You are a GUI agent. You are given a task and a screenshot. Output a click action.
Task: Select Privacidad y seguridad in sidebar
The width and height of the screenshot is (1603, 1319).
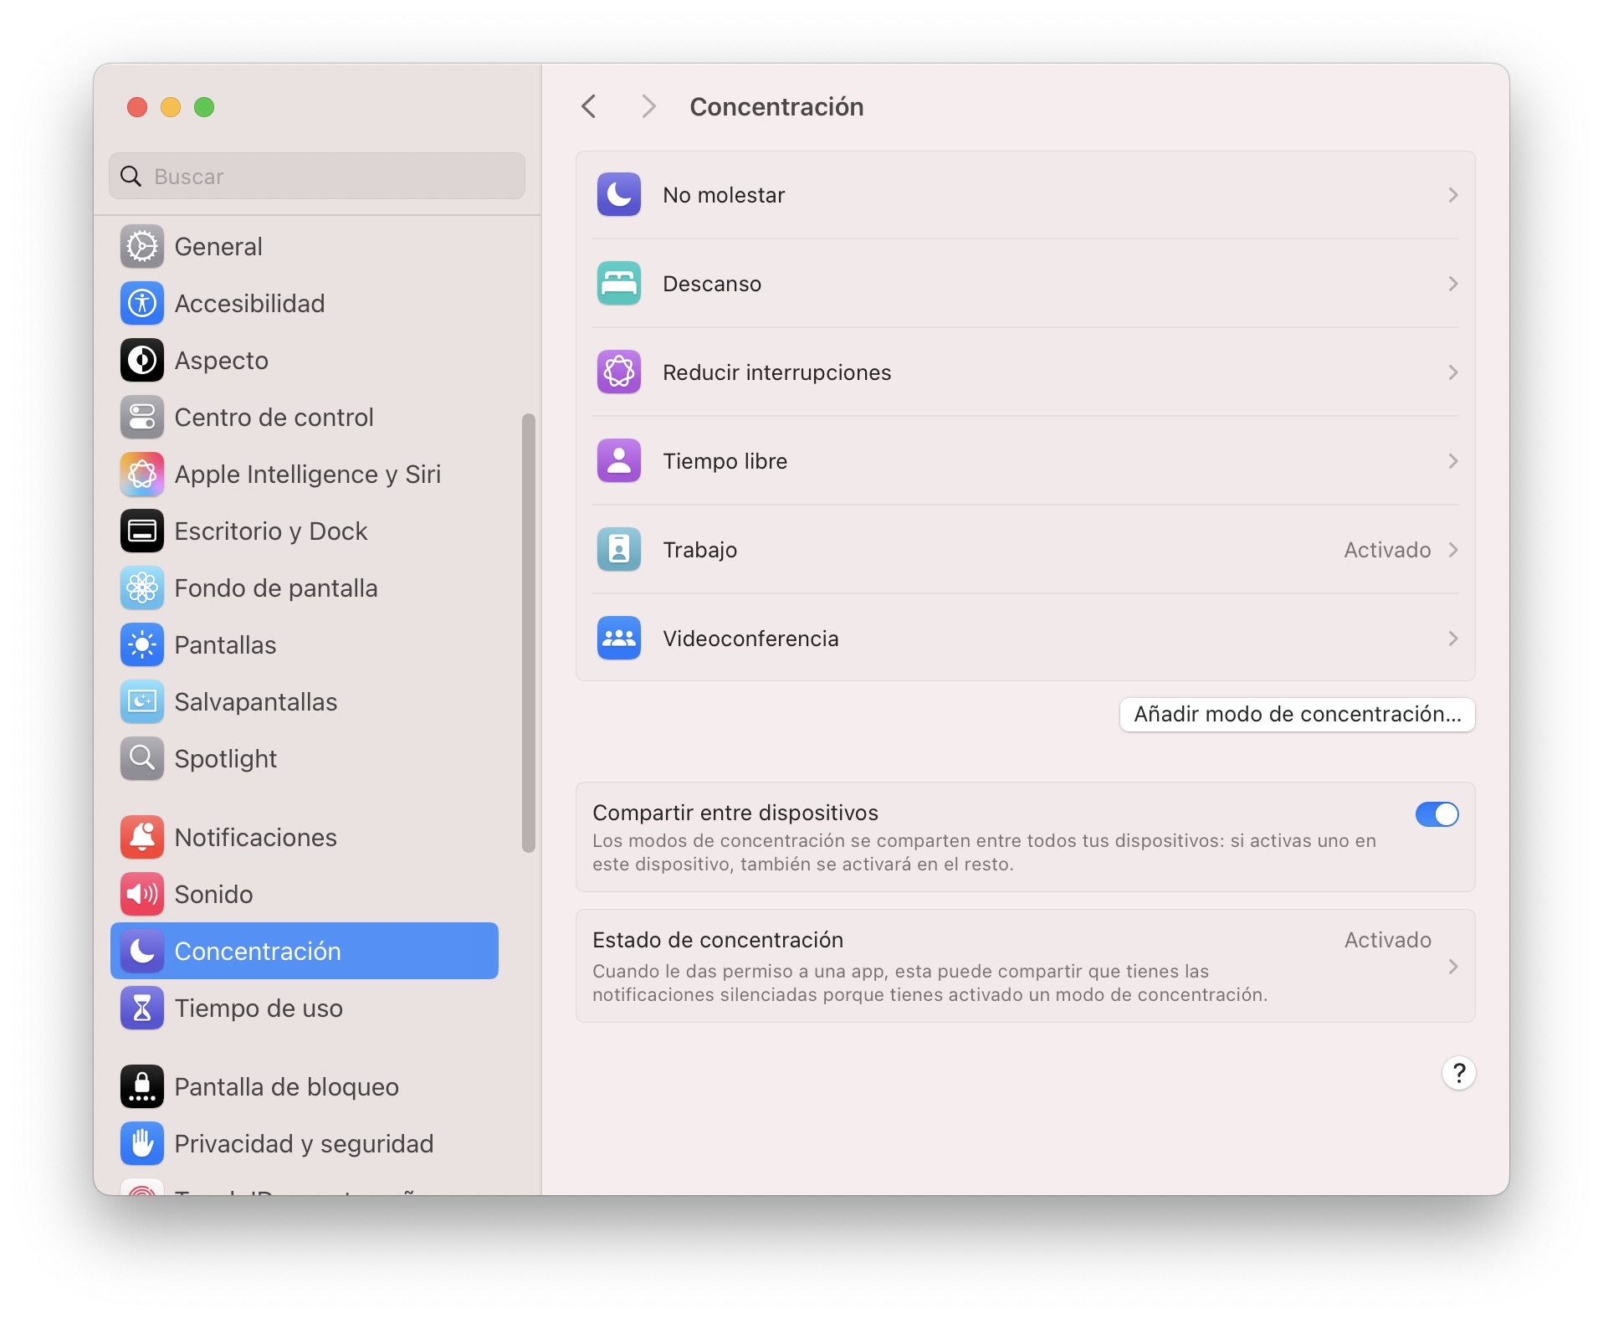click(305, 1144)
